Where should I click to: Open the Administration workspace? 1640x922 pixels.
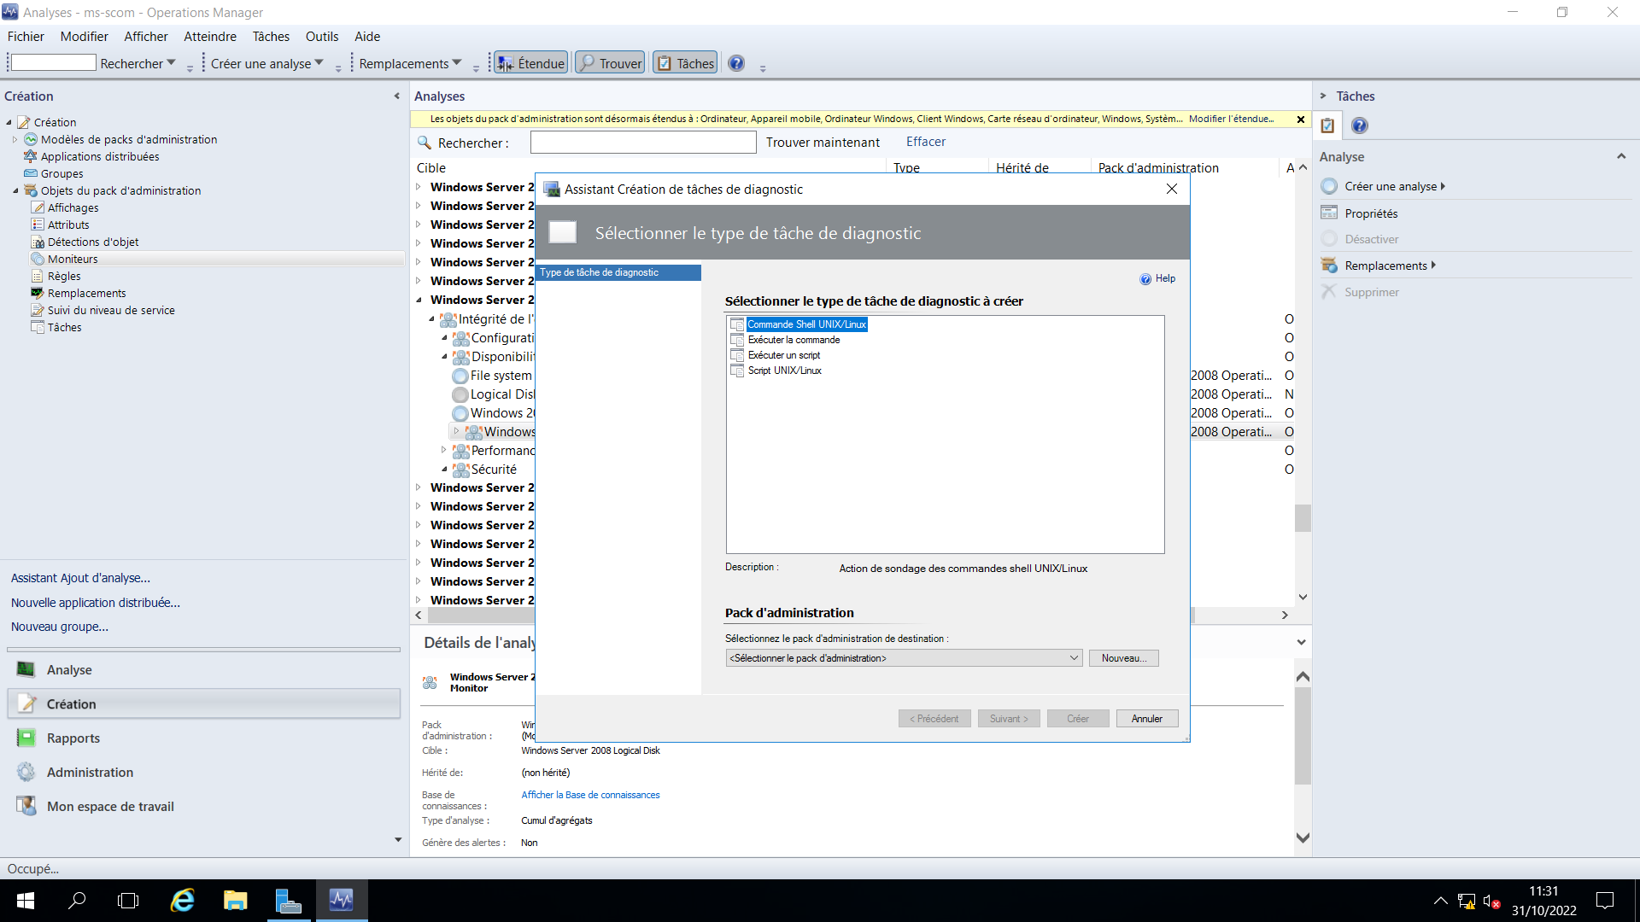pos(88,772)
